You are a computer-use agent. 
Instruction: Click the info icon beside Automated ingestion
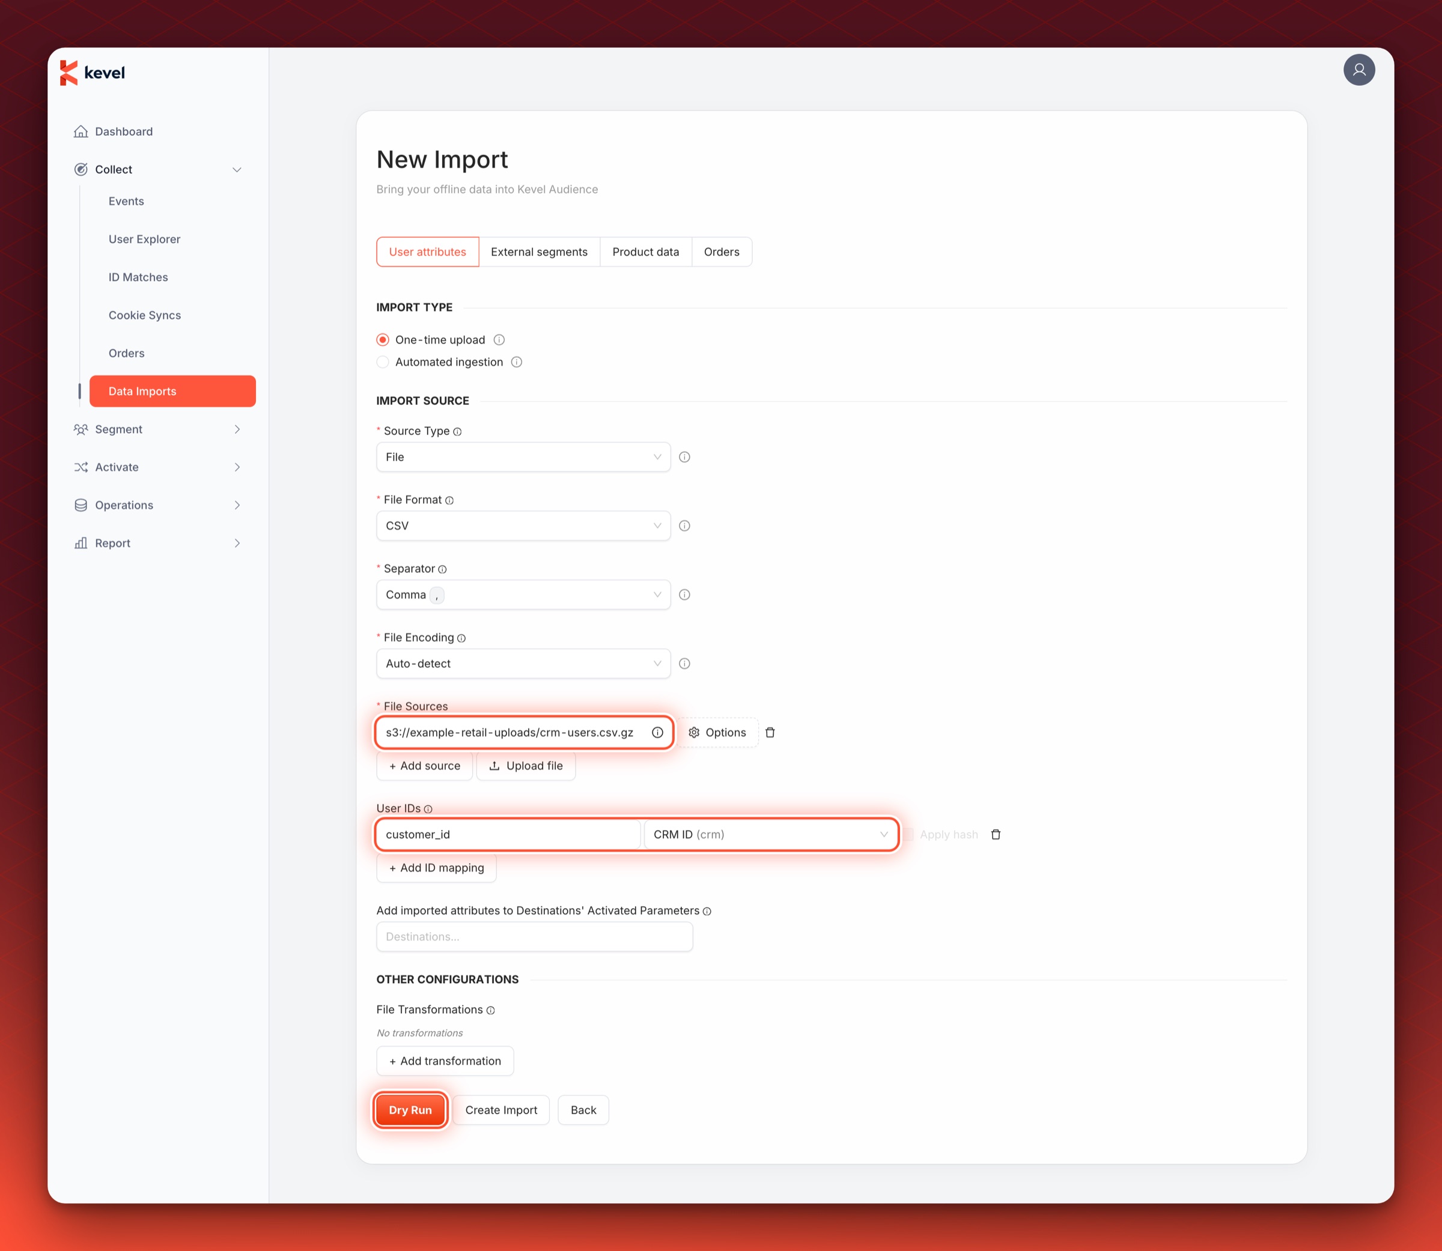tap(516, 362)
